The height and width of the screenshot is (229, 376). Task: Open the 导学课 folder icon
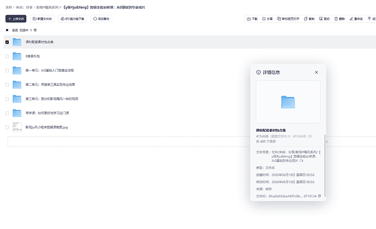click(x=17, y=113)
